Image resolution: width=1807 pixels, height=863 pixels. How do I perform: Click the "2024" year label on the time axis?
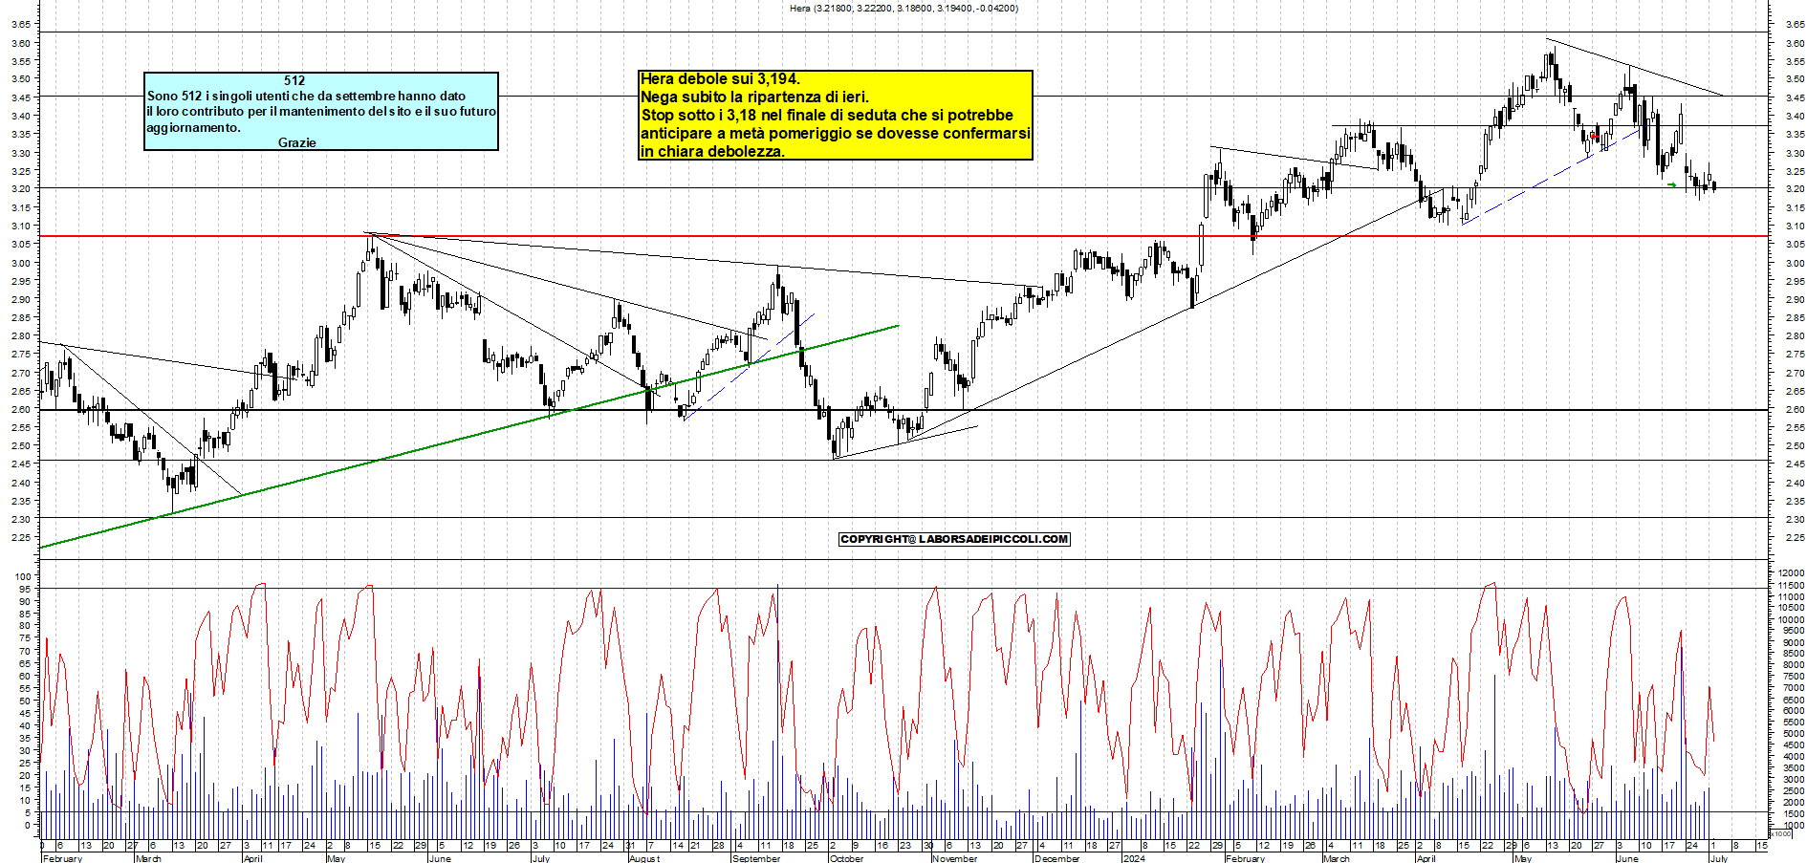point(1134,858)
